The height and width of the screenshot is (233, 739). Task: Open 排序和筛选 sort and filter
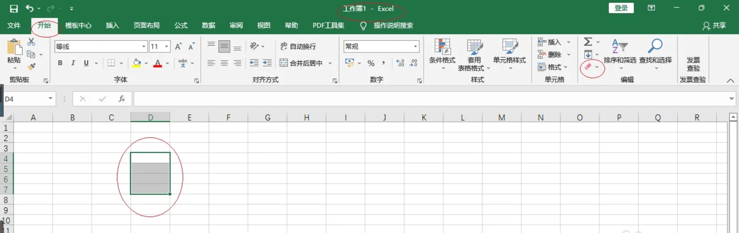click(x=620, y=55)
